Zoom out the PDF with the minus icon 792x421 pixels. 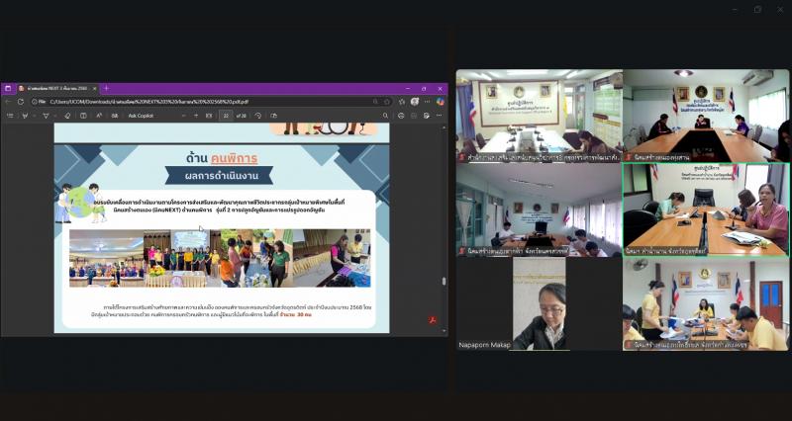click(x=183, y=116)
